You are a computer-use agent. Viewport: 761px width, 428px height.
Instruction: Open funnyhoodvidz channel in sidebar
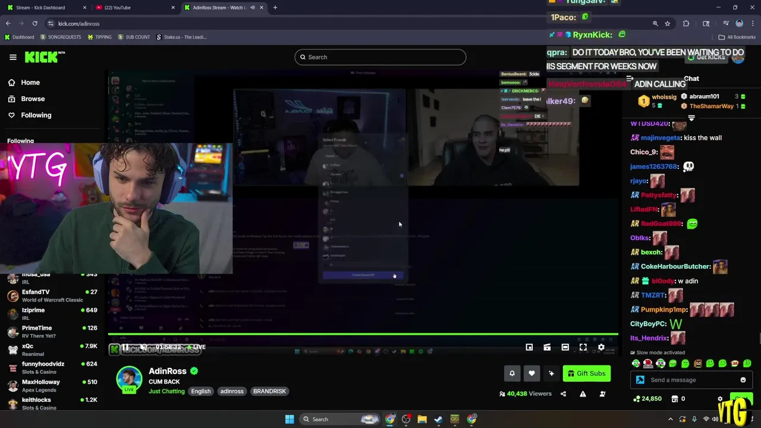click(51, 367)
